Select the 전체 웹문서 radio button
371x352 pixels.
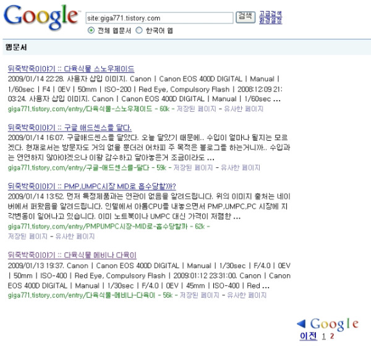point(91,30)
